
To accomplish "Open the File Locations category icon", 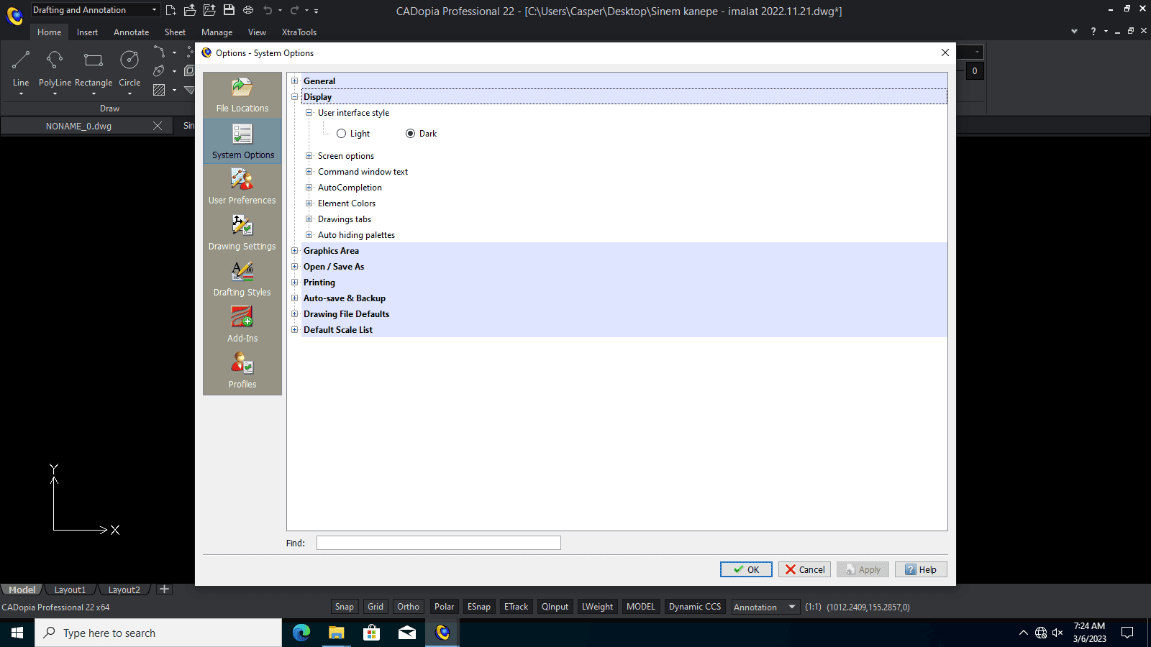I will (242, 95).
